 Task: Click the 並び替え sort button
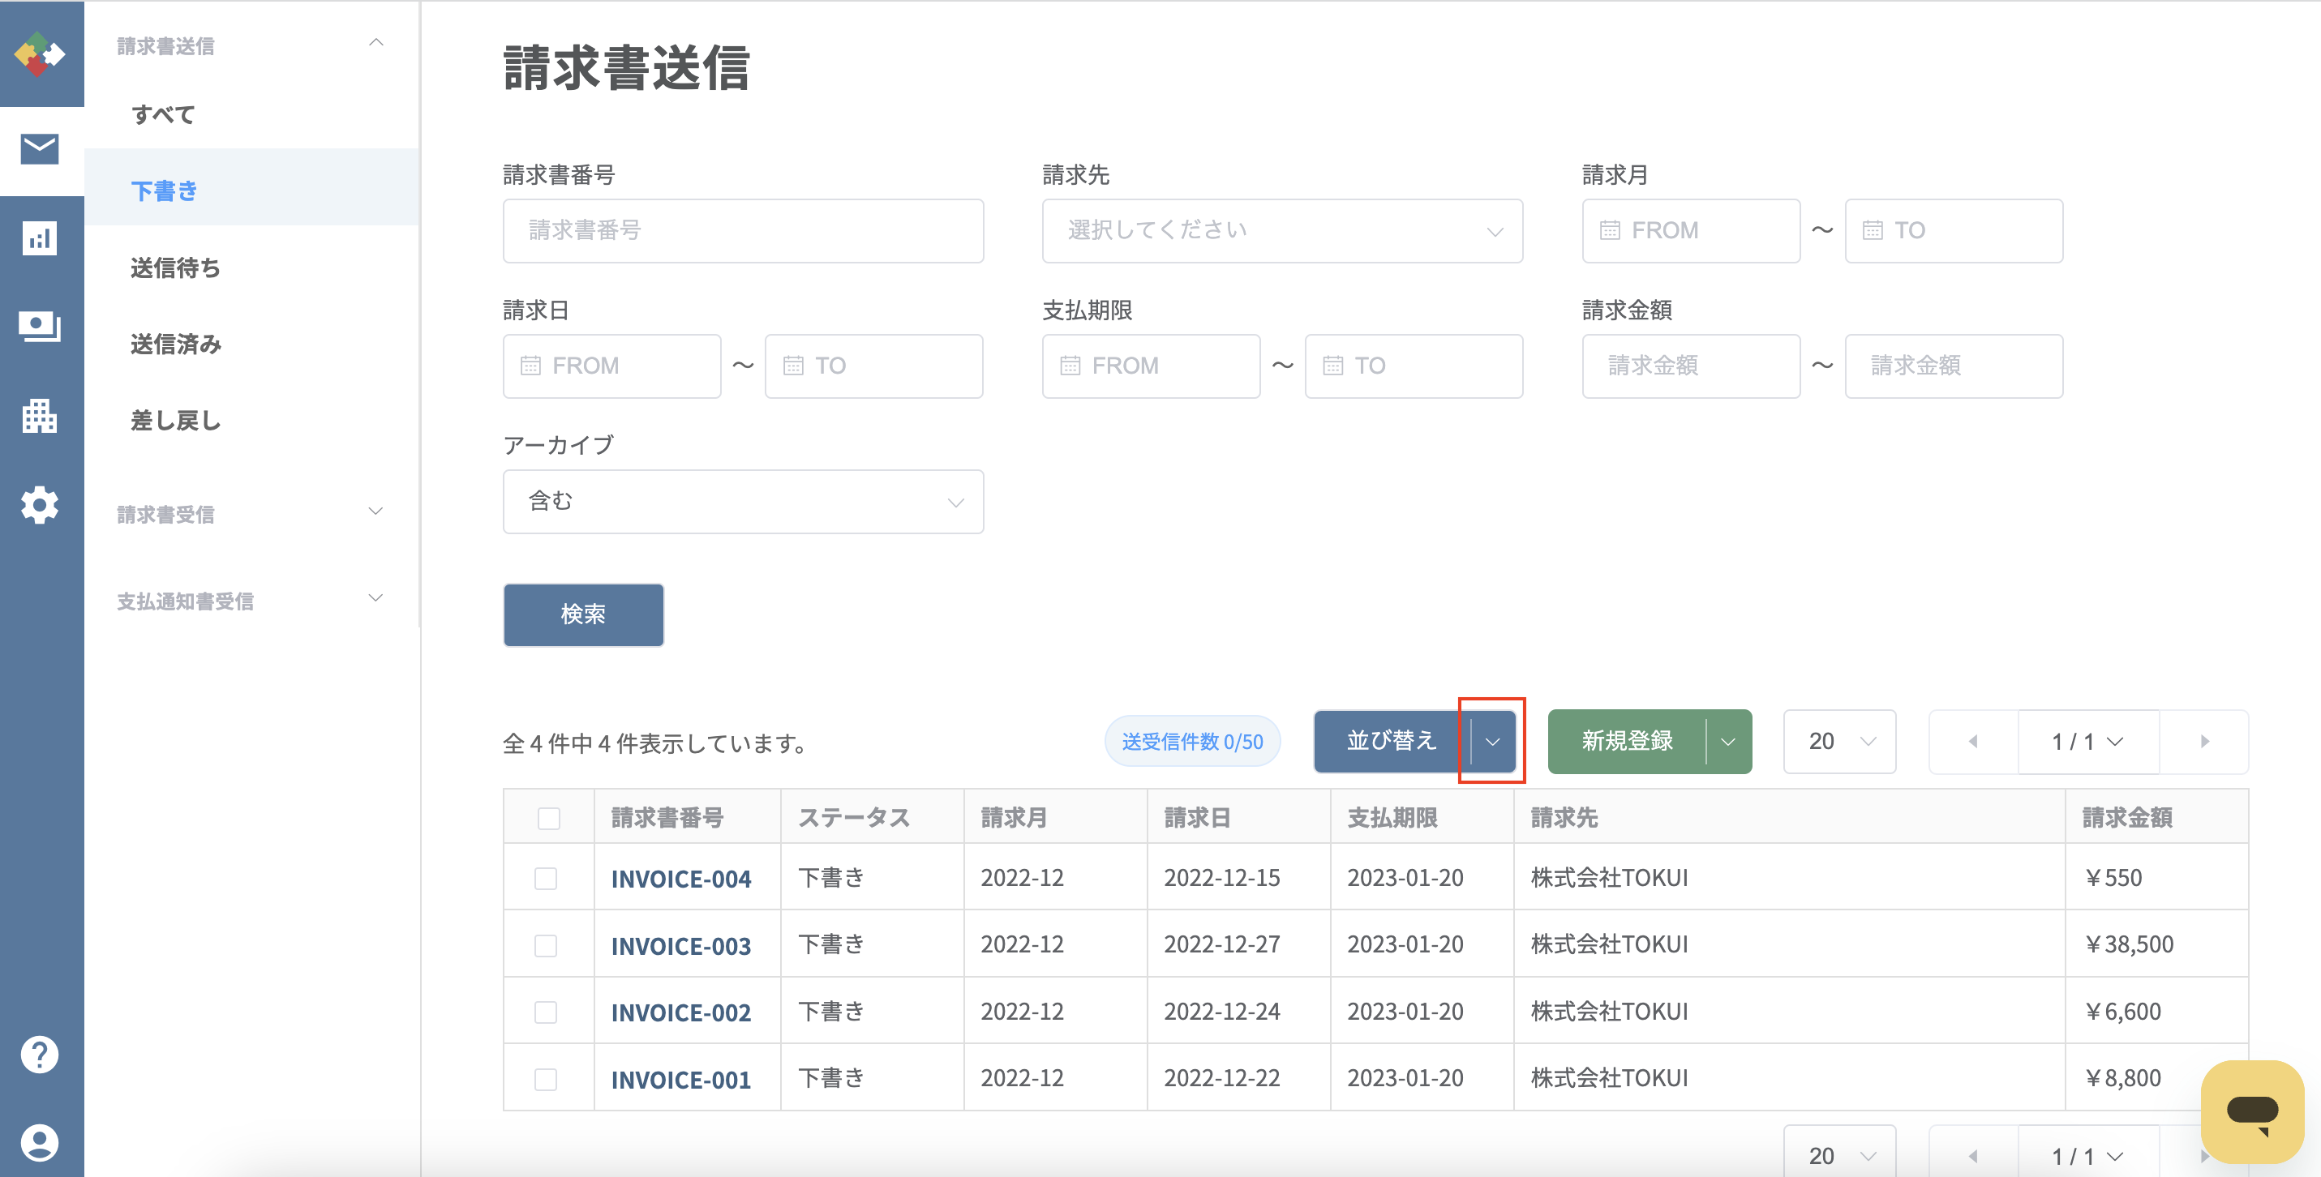1391,741
